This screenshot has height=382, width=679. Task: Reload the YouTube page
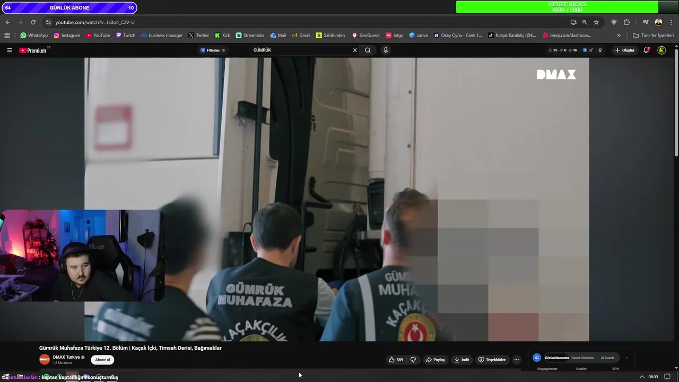tap(33, 22)
